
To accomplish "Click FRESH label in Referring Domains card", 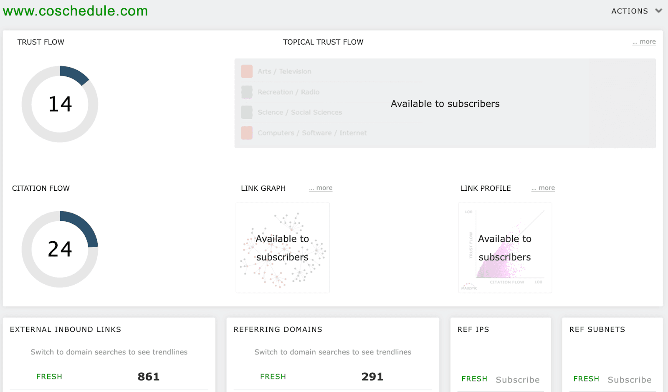I will pos(273,377).
